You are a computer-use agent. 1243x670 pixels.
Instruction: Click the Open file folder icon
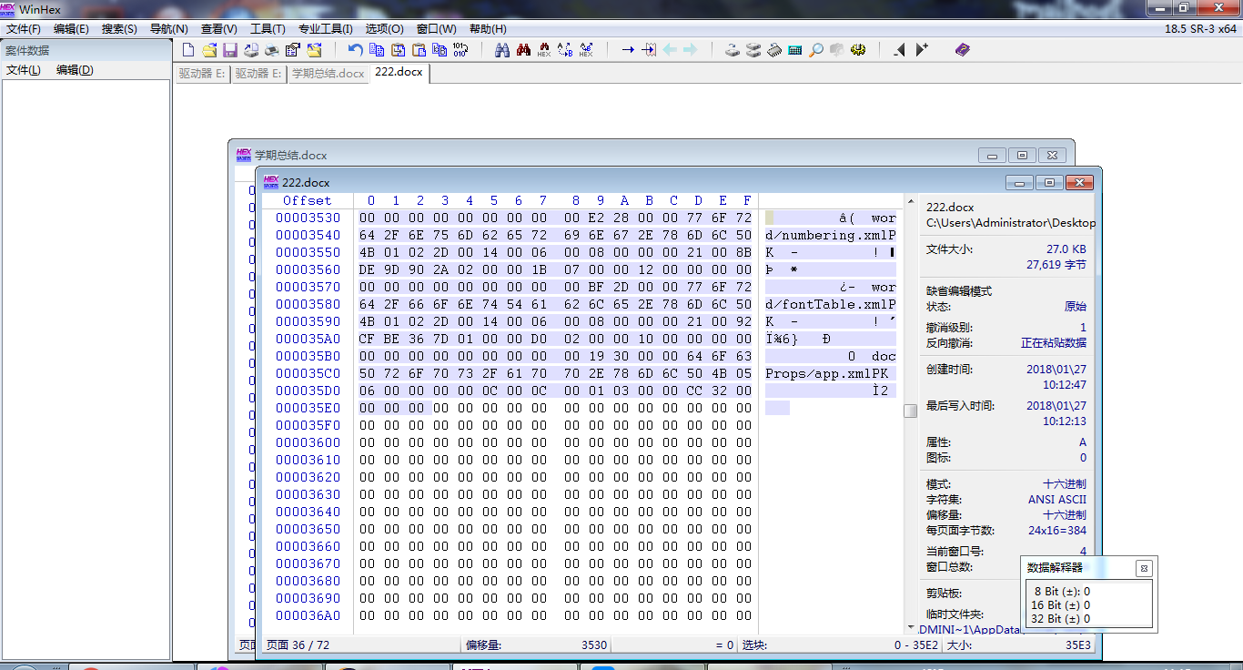tap(209, 50)
